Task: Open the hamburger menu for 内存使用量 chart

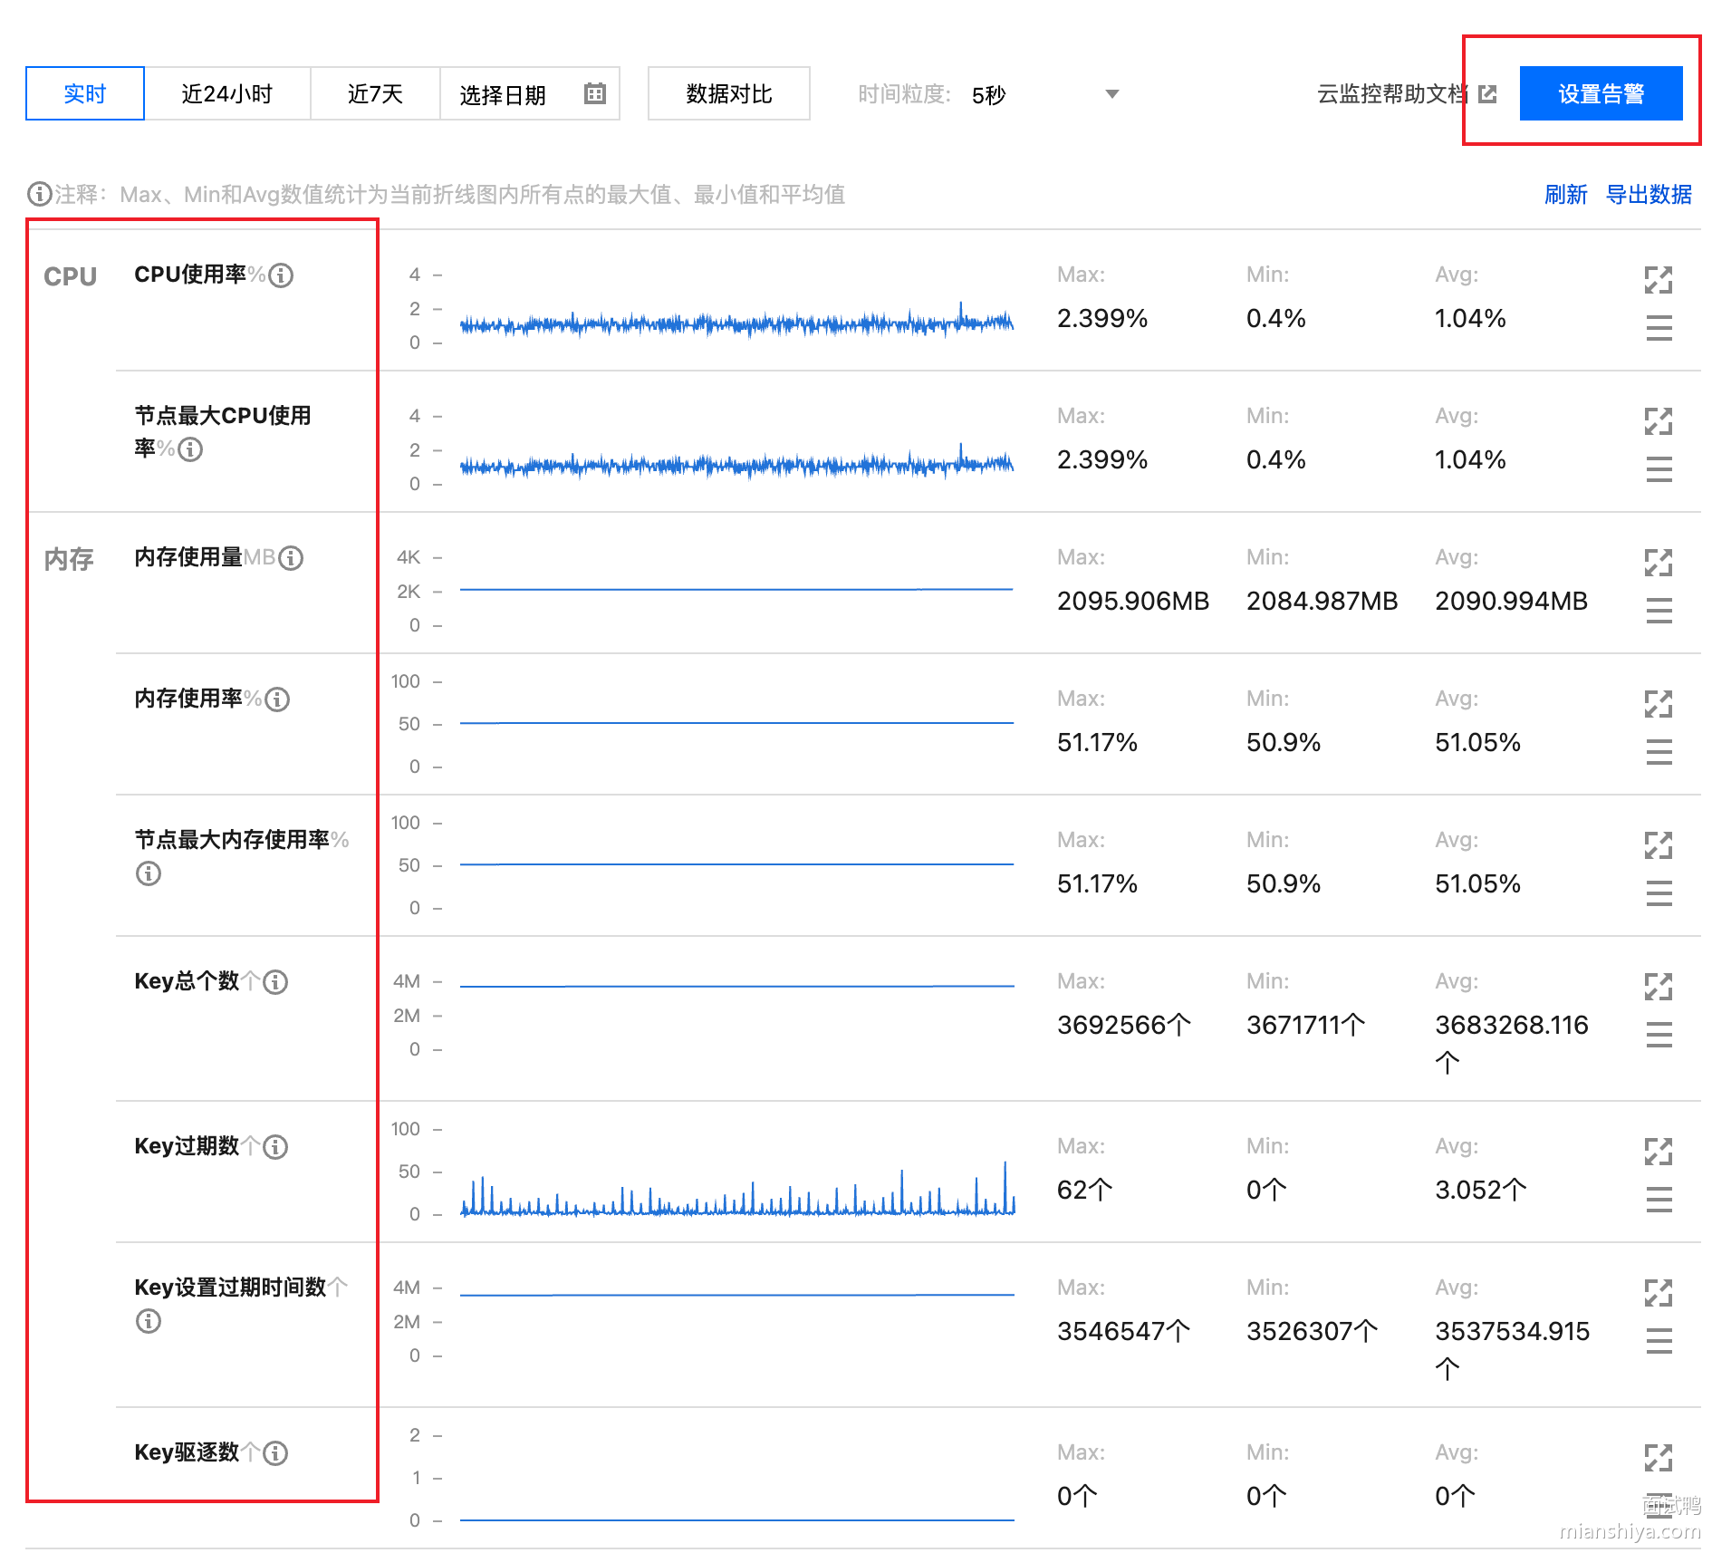Action: (x=1658, y=610)
